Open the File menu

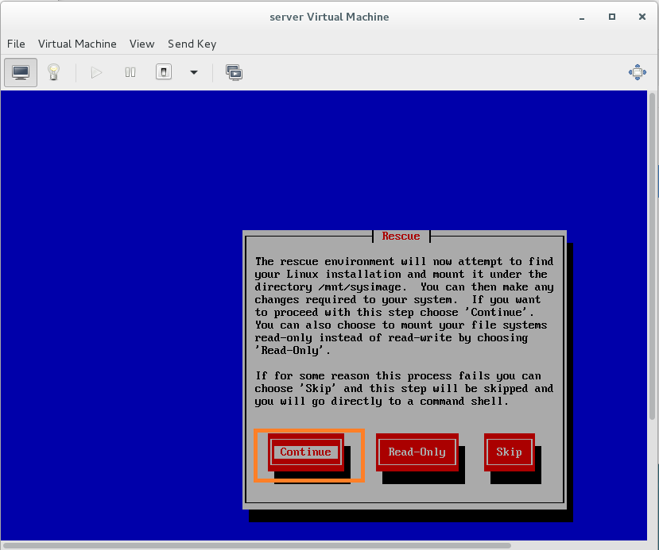16,44
